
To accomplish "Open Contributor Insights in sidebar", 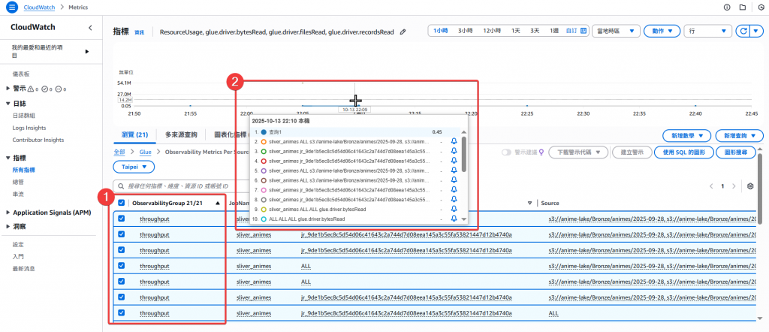I will pyautogui.click(x=38, y=140).
